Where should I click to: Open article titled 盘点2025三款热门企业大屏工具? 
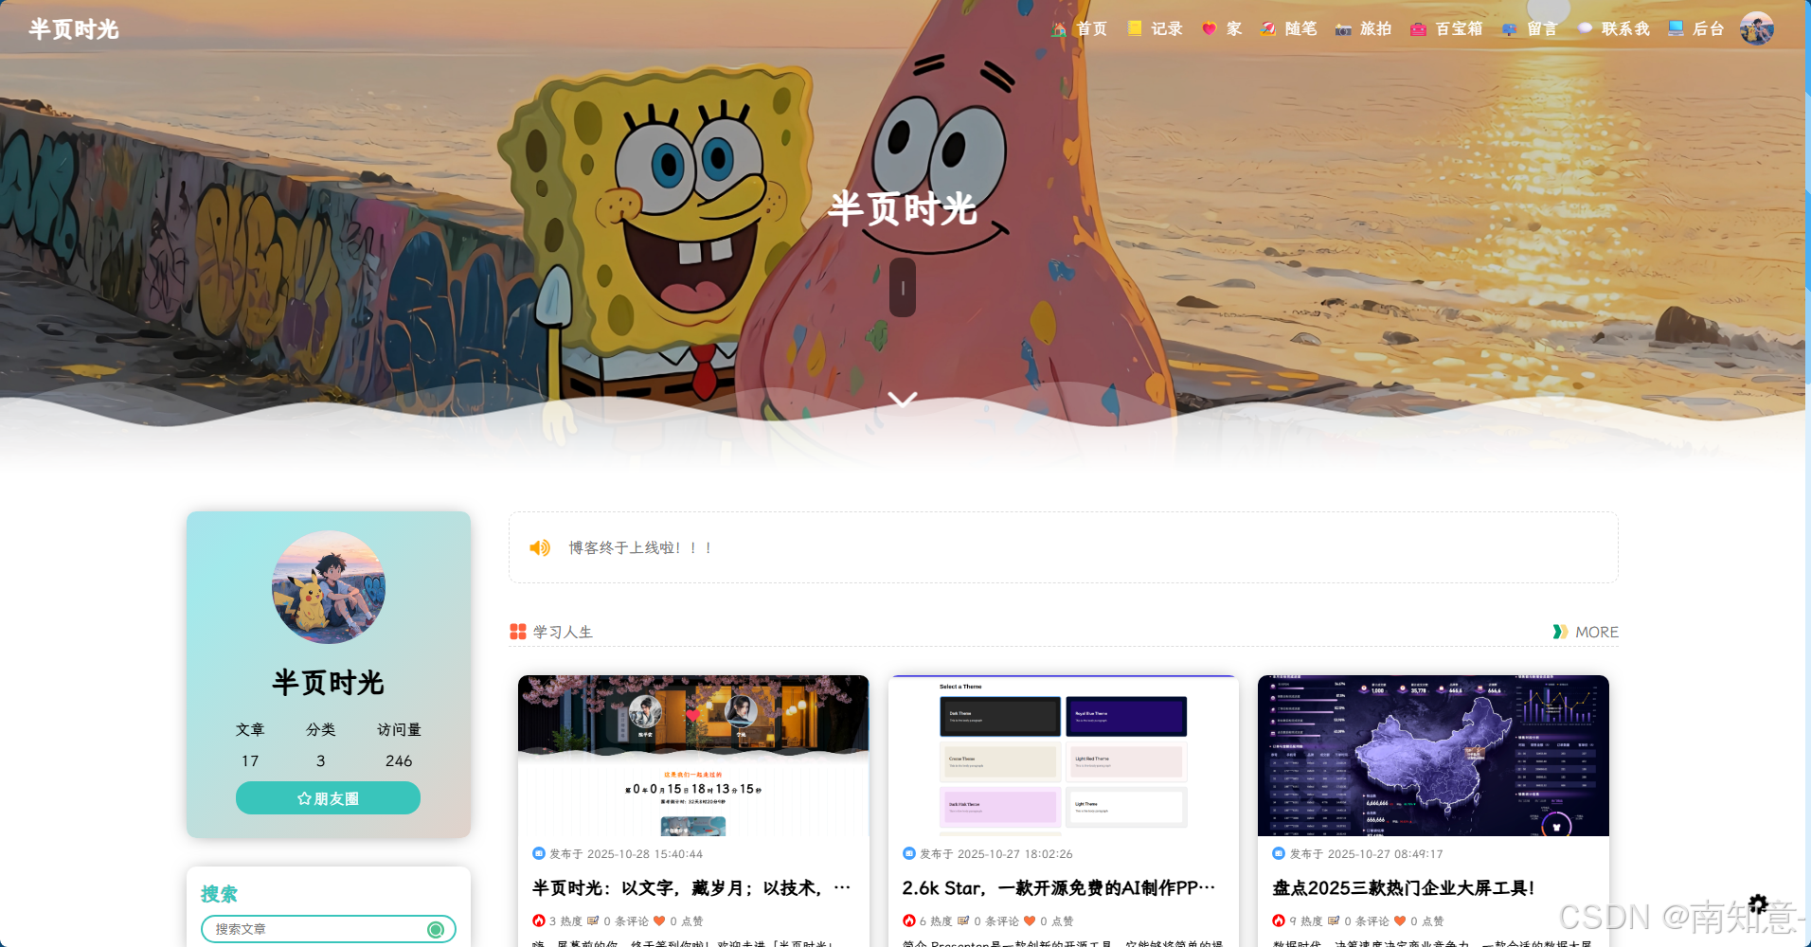pos(1403,888)
